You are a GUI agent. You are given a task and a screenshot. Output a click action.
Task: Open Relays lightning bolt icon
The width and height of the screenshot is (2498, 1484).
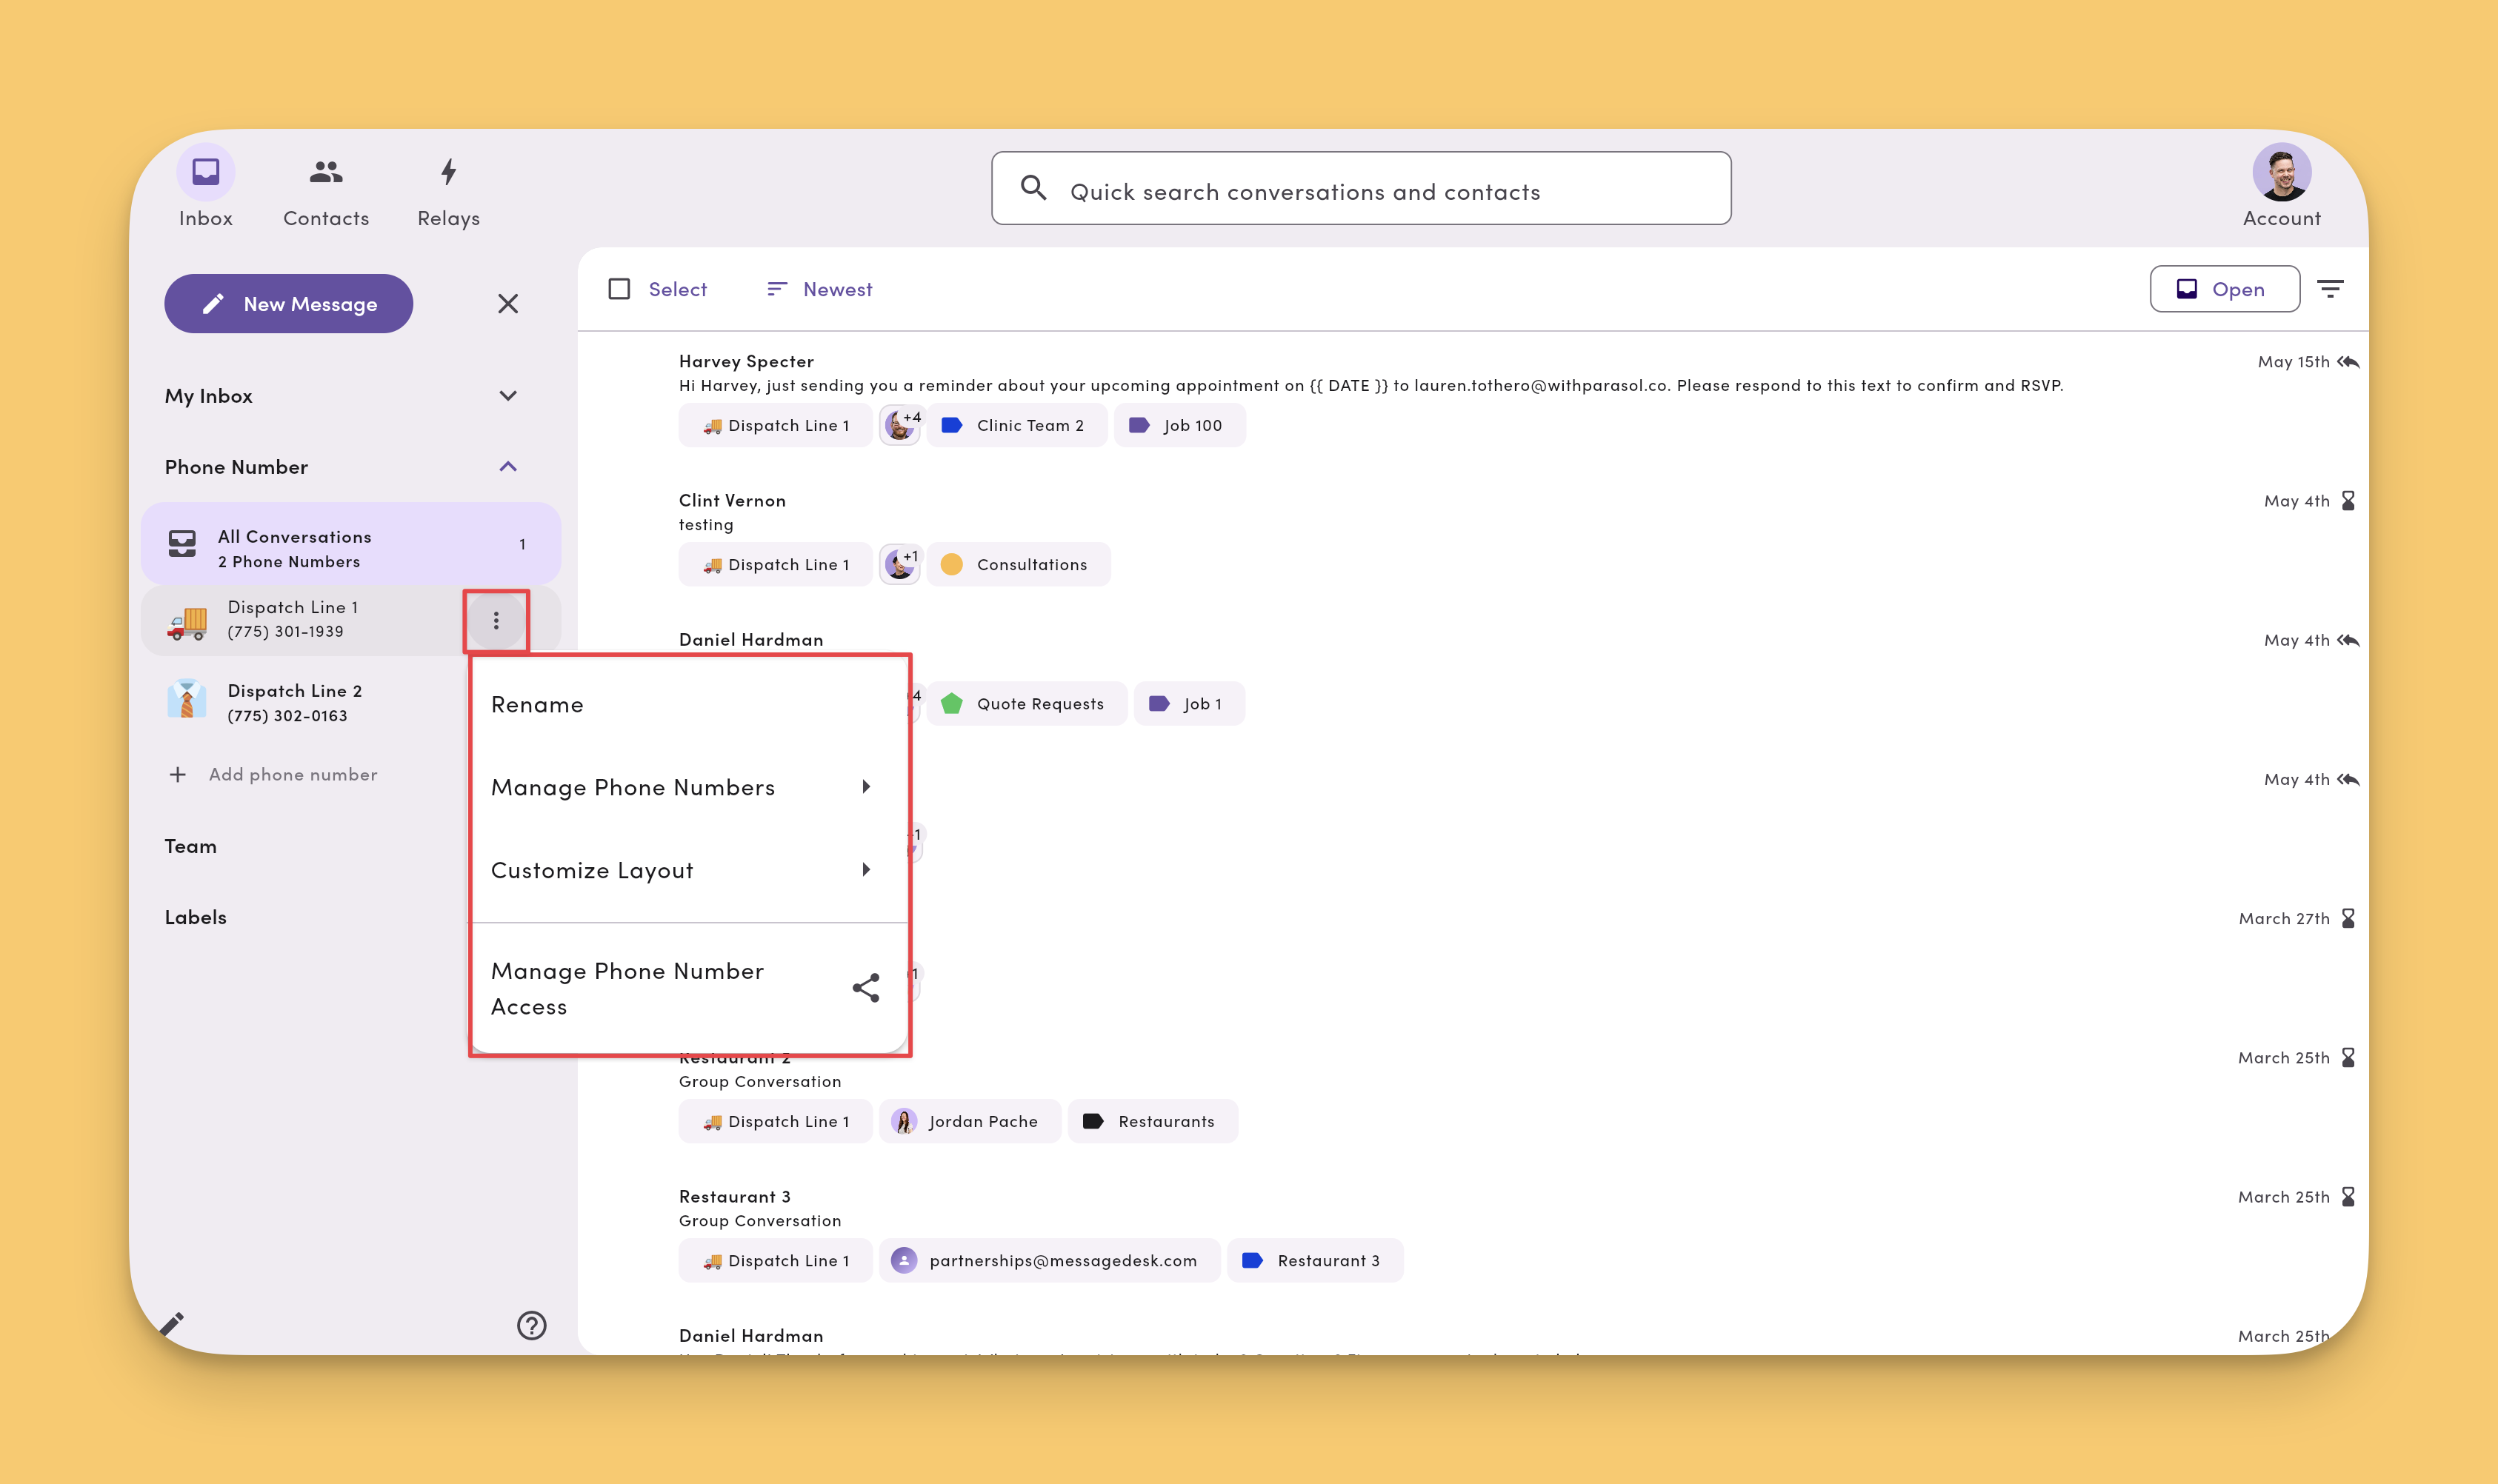click(449, 172)
